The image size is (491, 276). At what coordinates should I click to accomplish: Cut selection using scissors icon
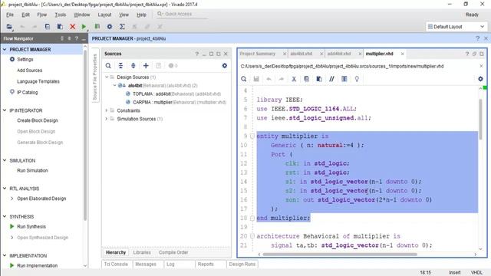tap(294, 79)
